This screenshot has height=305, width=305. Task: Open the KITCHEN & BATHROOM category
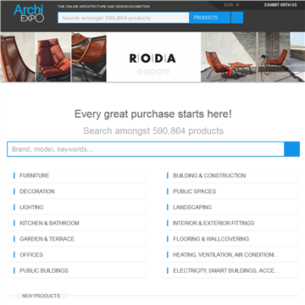(77, 223)
